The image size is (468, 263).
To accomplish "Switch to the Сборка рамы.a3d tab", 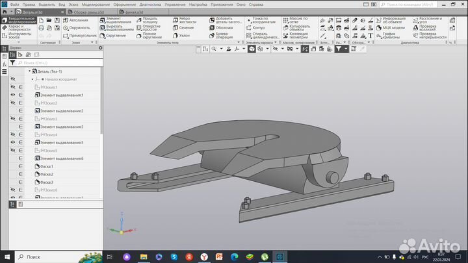I will click(x=81, y=12).
